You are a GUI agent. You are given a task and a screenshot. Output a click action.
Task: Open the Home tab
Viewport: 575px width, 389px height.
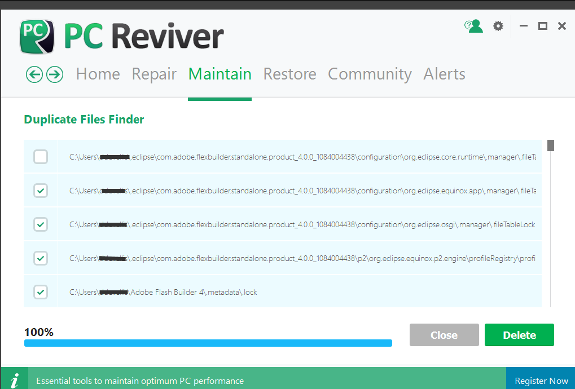coord(98,74)
